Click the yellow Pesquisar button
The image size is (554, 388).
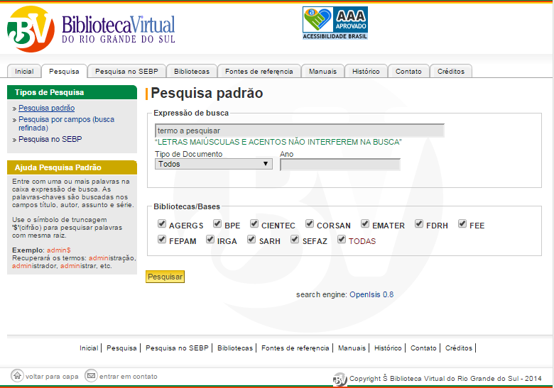165,277
